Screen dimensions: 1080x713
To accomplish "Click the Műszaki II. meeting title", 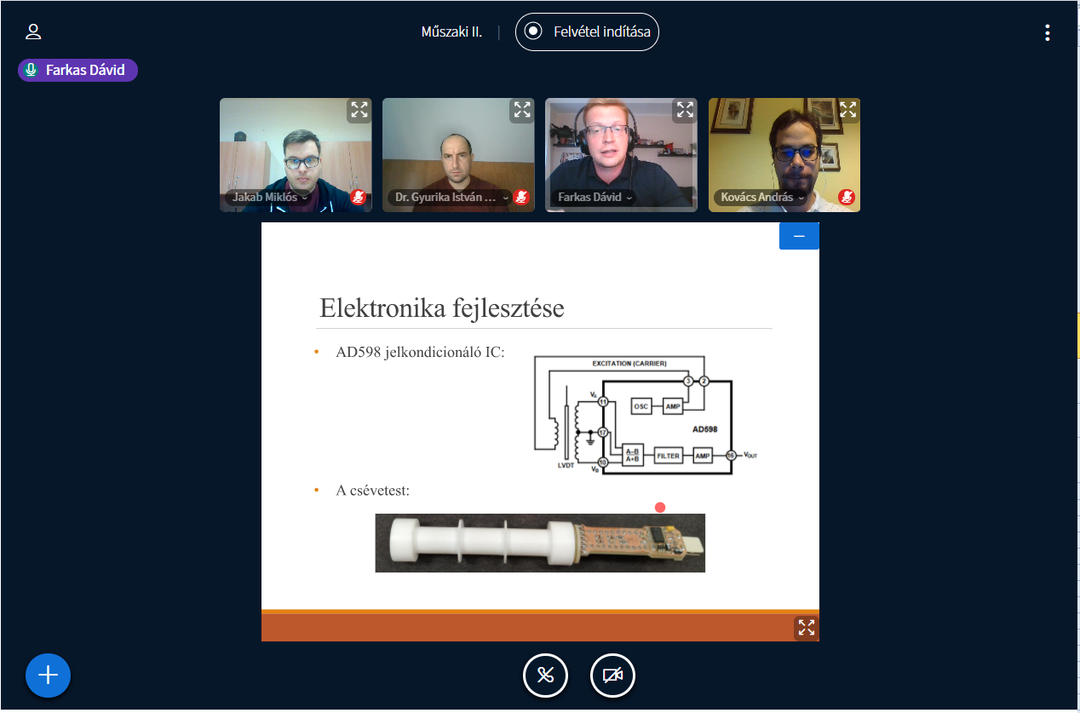I will click(451, 32).
